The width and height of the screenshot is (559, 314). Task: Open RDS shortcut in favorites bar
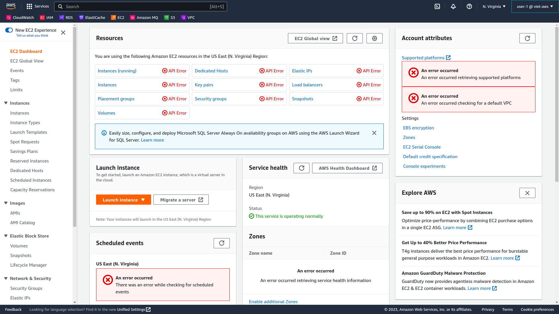(x=66, y=17)
